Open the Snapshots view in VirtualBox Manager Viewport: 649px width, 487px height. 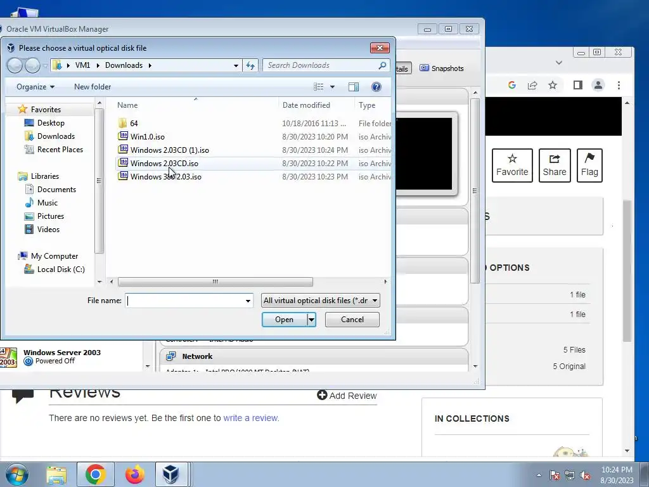tap(442, 68)
